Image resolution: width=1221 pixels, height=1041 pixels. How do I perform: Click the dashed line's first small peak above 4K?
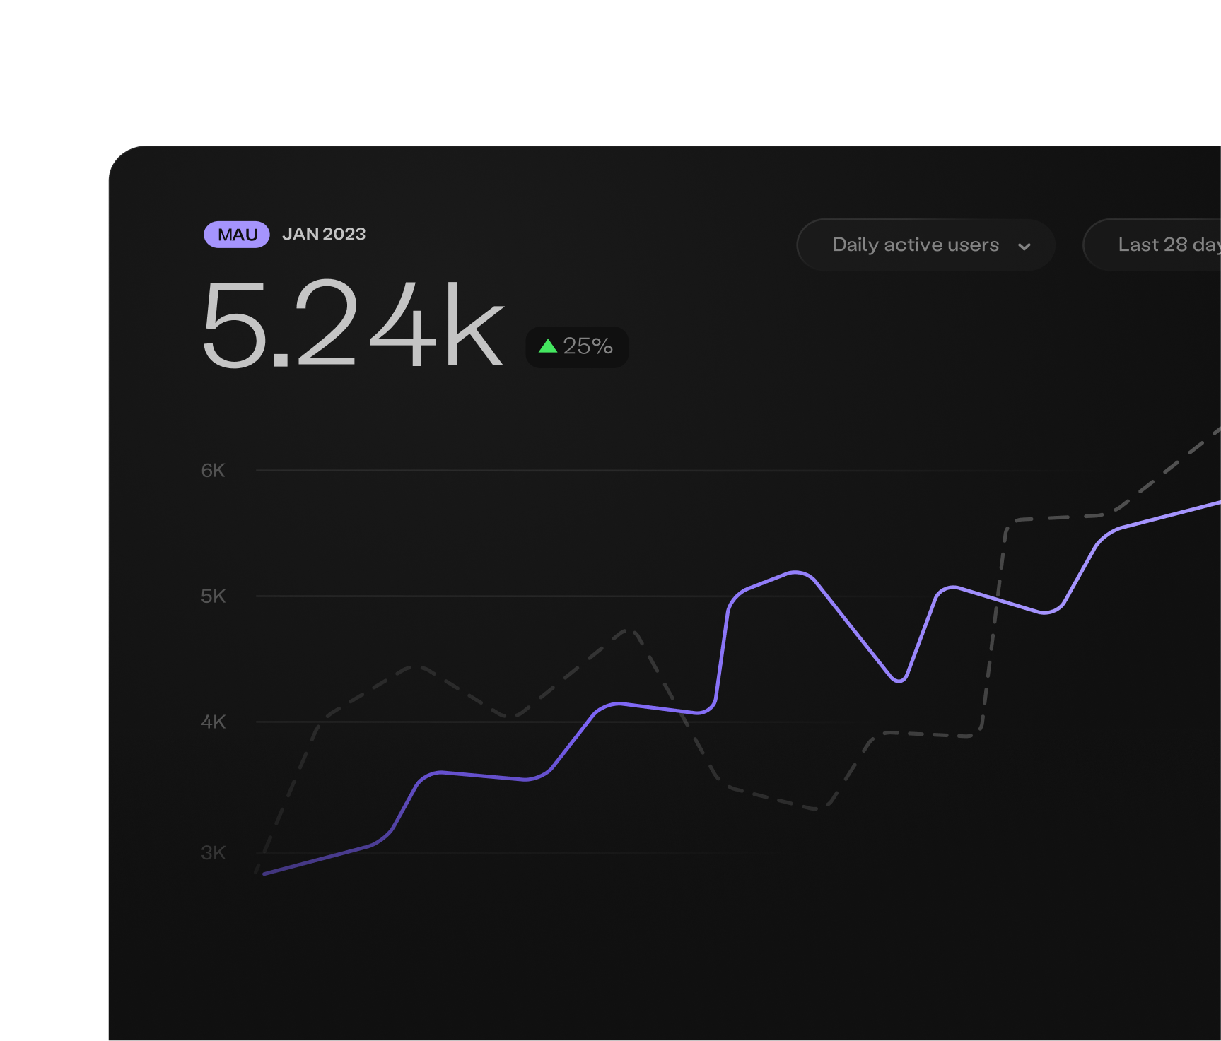[x=417, y=666]
